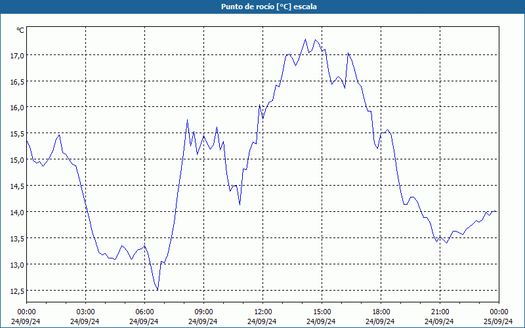Select the 15,5 y-axis value
This screenshot has width=525, height=328.
click(17, 134)
